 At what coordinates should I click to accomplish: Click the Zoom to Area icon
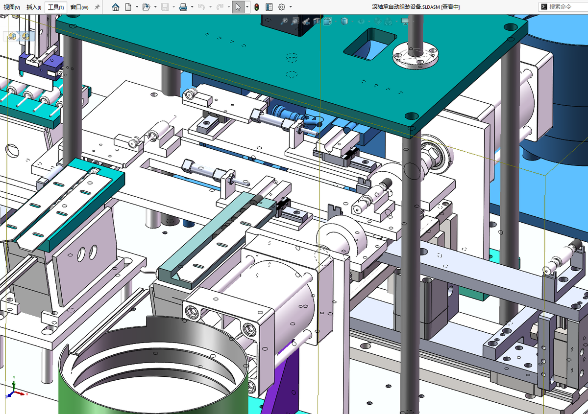point(295,21)
